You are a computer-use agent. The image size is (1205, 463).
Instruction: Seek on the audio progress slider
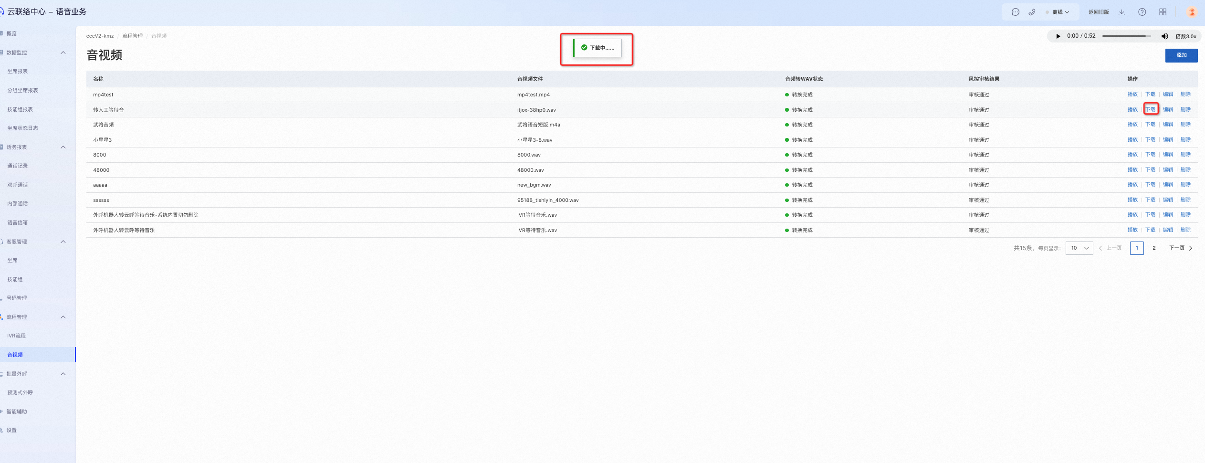click(x=1126, y=36)
